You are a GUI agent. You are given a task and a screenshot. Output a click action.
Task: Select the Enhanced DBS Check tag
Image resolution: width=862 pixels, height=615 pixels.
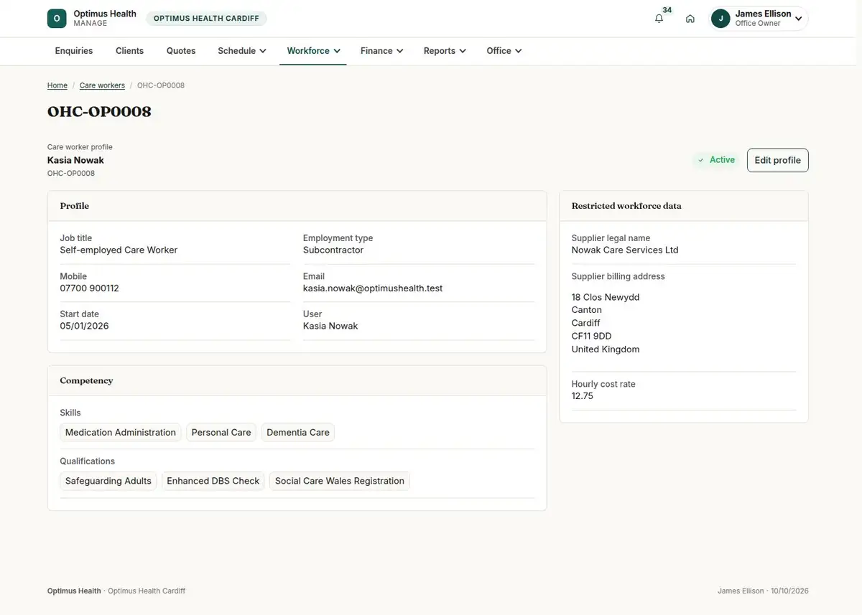tap(213, 481)
